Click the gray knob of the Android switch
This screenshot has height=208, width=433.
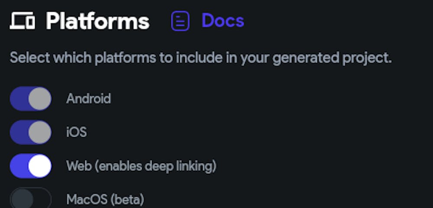(40, 99)
